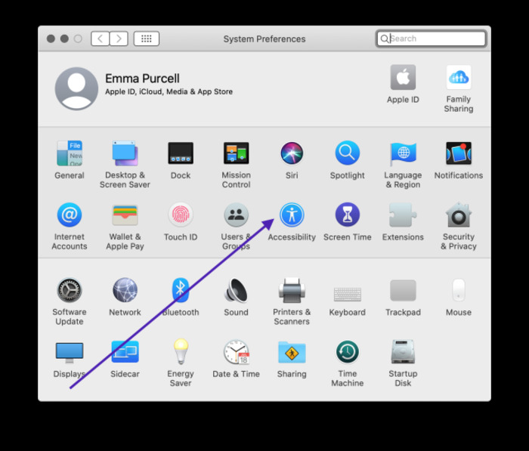
Task: Go forward with the right chevron button
Action: point(119,39)
